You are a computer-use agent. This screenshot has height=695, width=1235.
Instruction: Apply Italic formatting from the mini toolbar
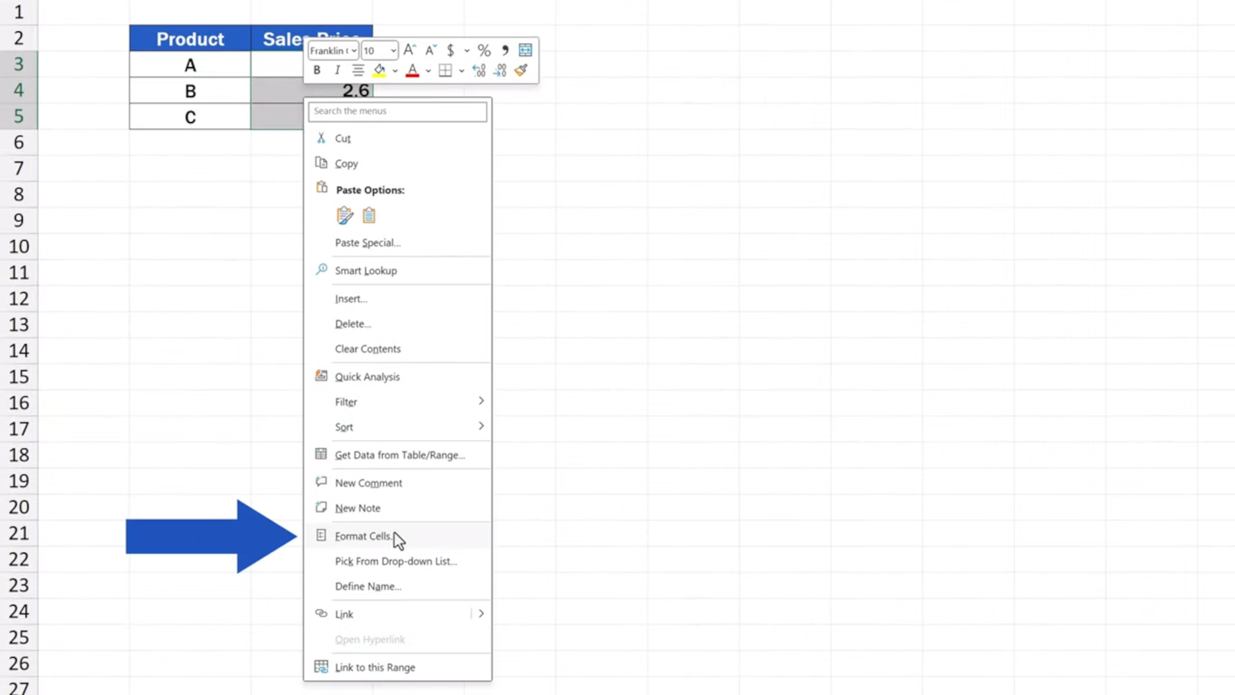pyautogui.click(x=336, y=70)
